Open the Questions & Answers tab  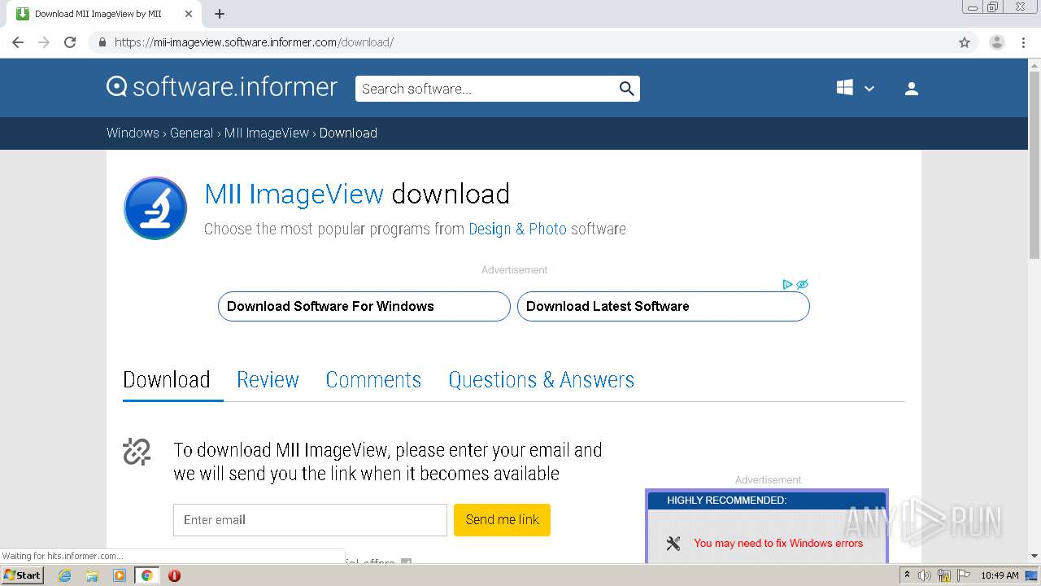541,379
